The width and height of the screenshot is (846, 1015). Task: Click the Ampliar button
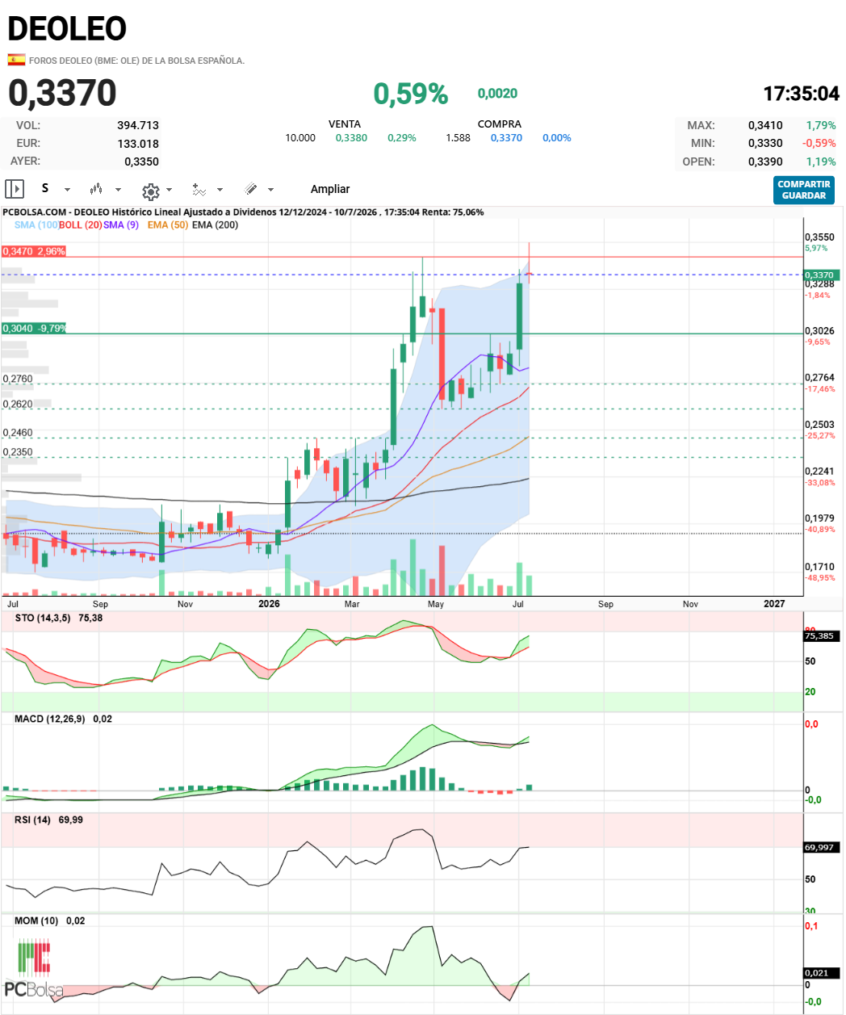(330, 189)
